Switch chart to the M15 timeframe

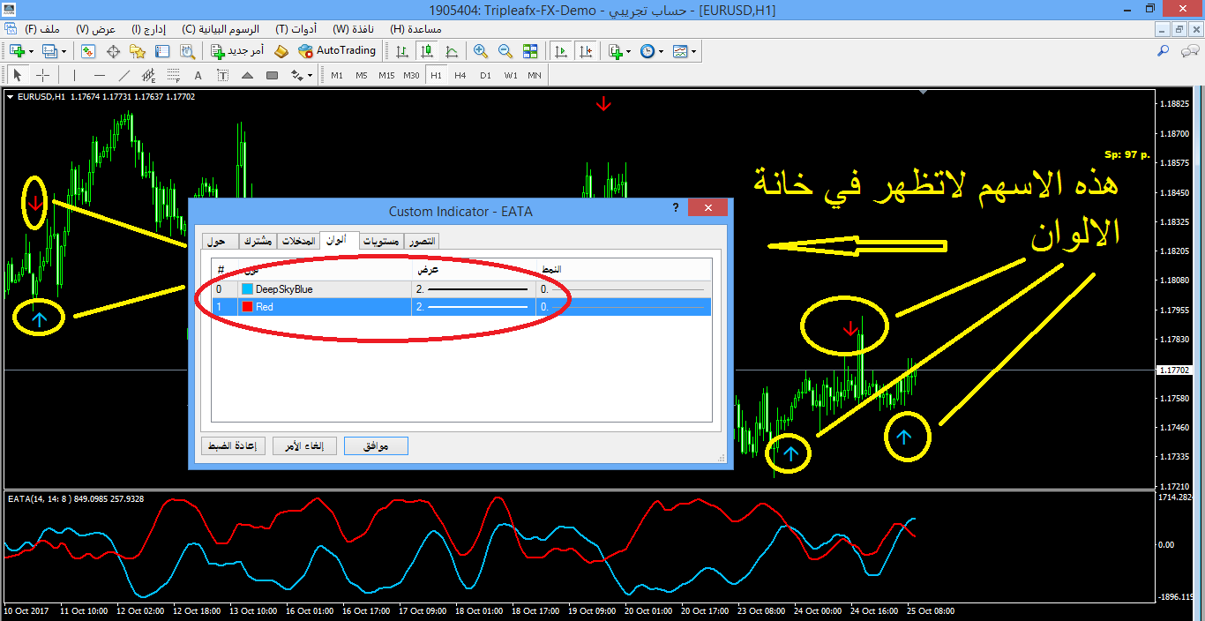[x=386, y=75]
